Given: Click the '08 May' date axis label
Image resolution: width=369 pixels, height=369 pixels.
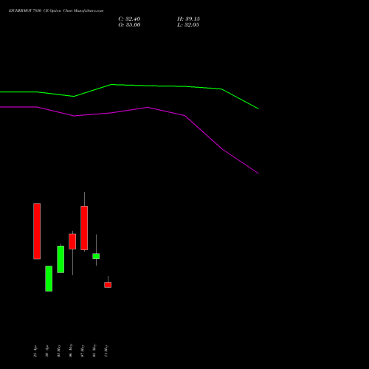Looking at the screenshot, I should (x=94, y=351).
